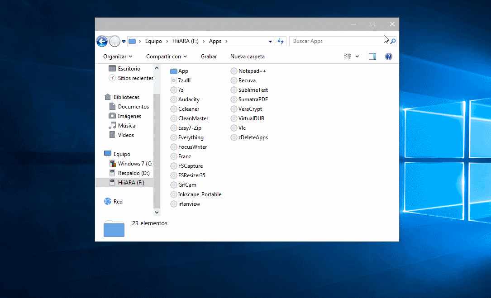The width and height of the screenshot is (491, 298).
Task: Expand the breadcrumb arrow after HiiARA (F:)
Action: [x=204, y=41]
